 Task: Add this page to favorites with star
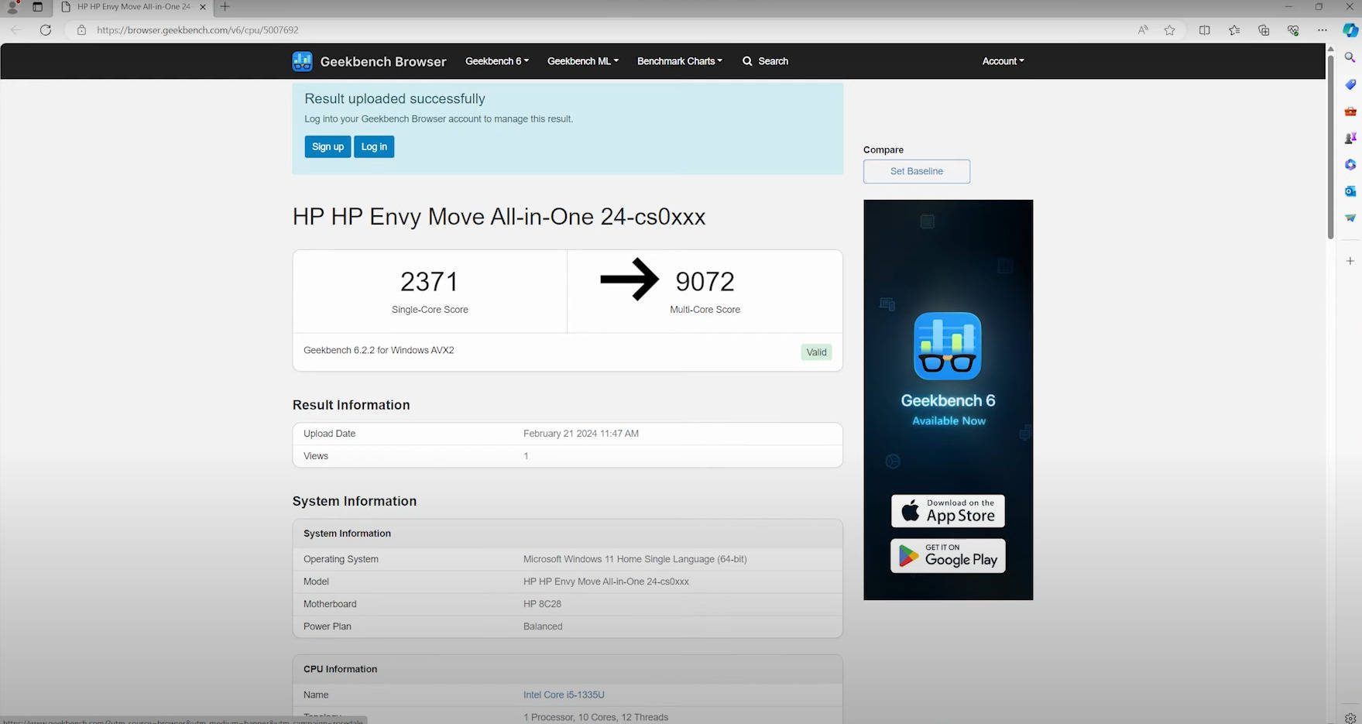tap(1169, 30)
